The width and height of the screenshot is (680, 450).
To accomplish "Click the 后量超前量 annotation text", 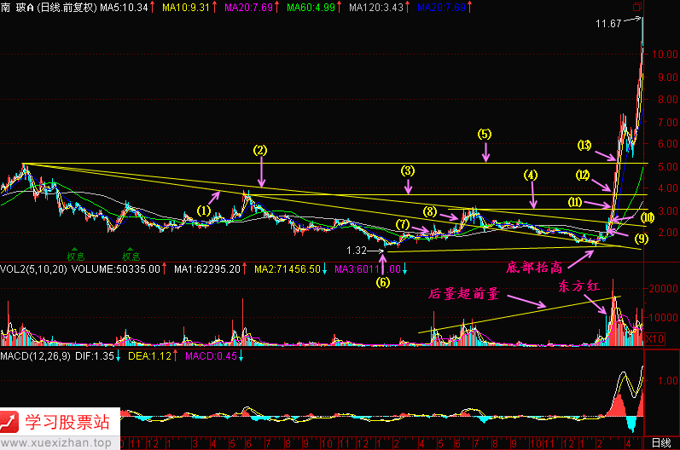I will (464, 294).
